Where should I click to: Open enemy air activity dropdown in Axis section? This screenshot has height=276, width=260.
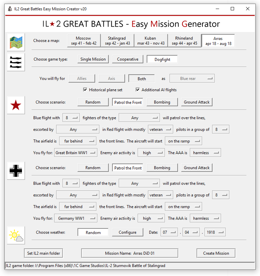click(x=151, y=218)
